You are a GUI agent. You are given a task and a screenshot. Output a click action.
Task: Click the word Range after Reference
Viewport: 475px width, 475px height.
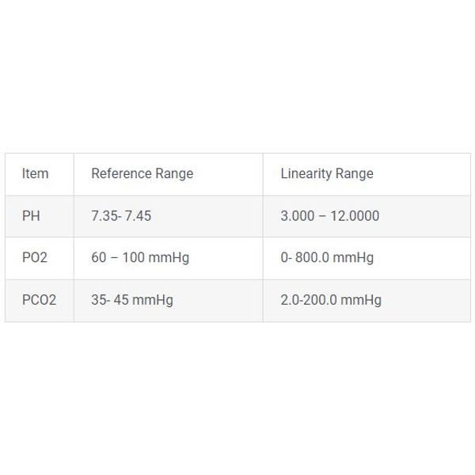pyautogui.click(x=174, y=174)
